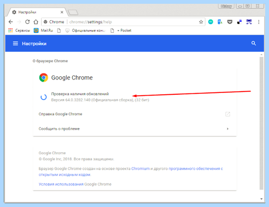Select the Настройки browser tab
The width and height of the screenshot is (269, 207).
coord(37,12)
